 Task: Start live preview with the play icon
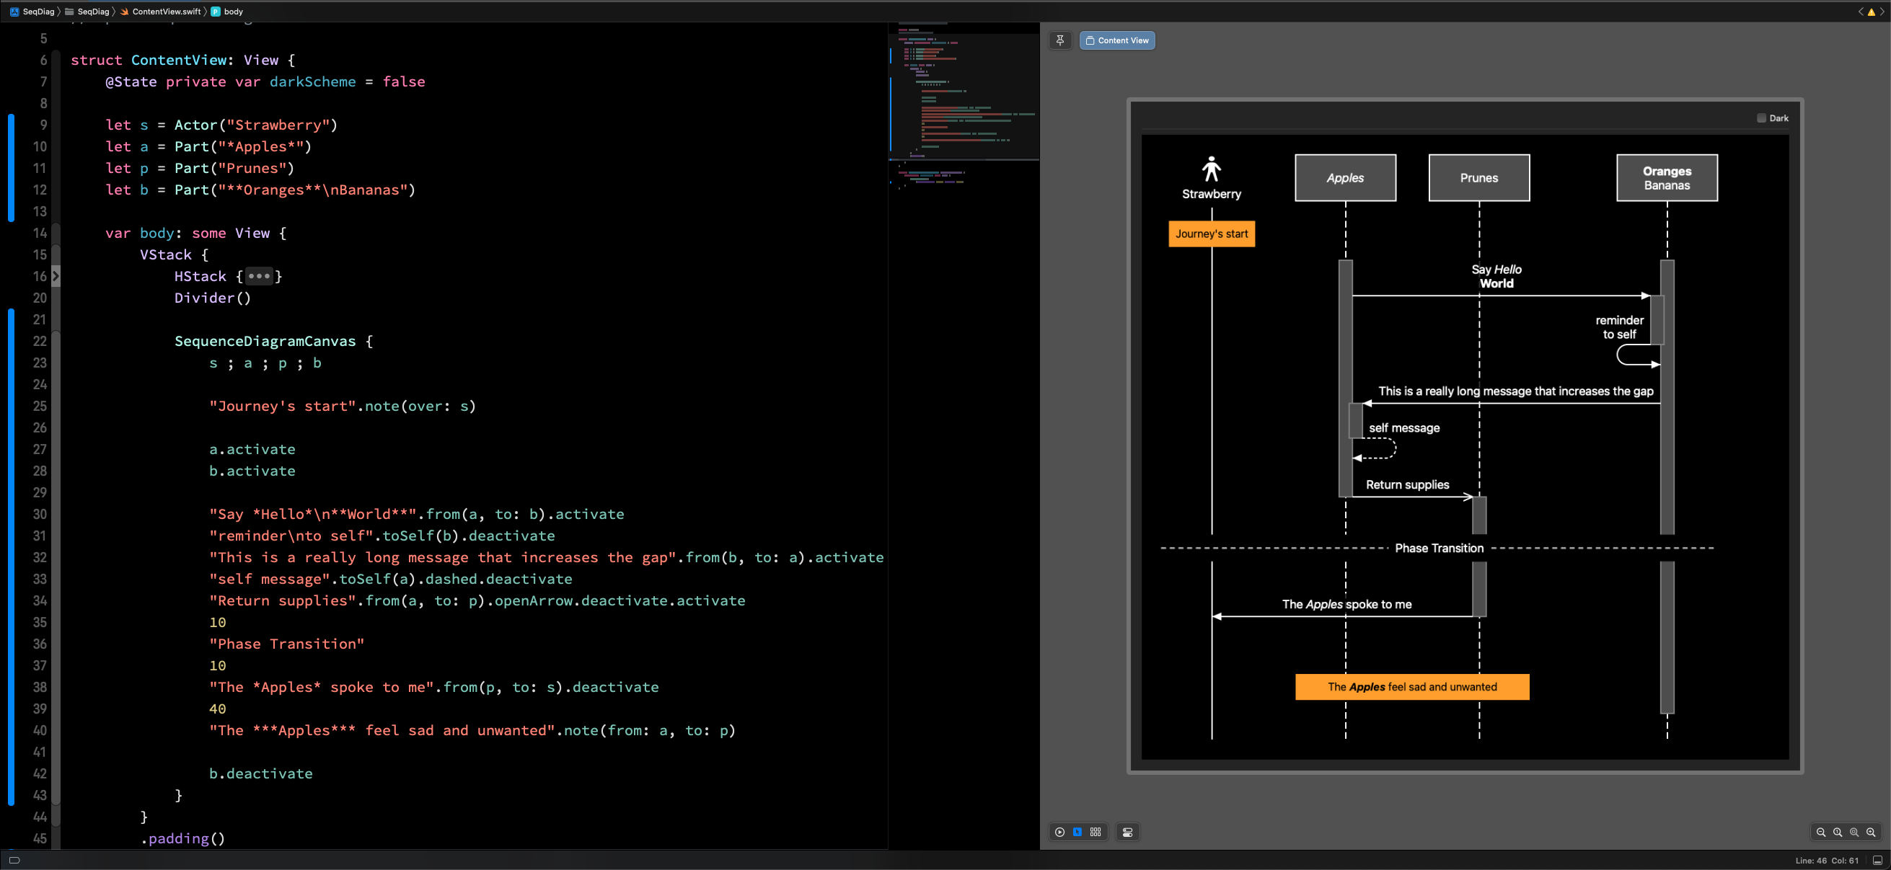click(1059, 833)
